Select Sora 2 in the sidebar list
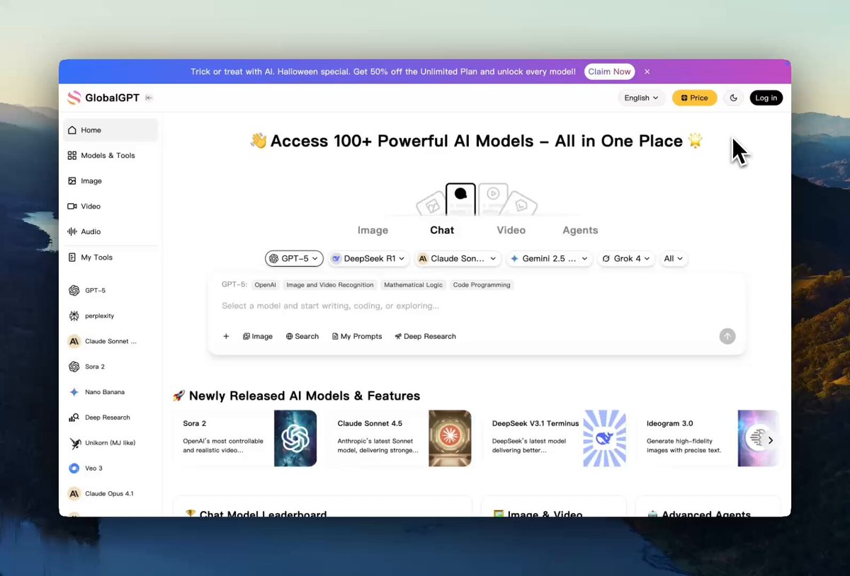The width and height of the screenshot is (850, 576). (110, 367)
